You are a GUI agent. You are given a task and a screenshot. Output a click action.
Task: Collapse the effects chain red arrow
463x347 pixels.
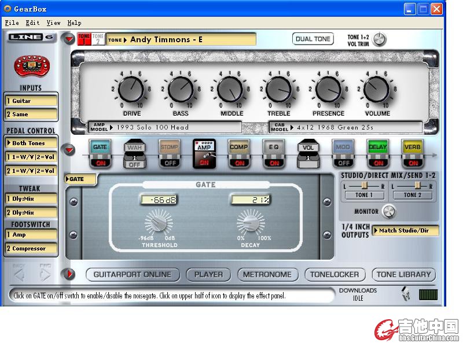pos(69,150)
